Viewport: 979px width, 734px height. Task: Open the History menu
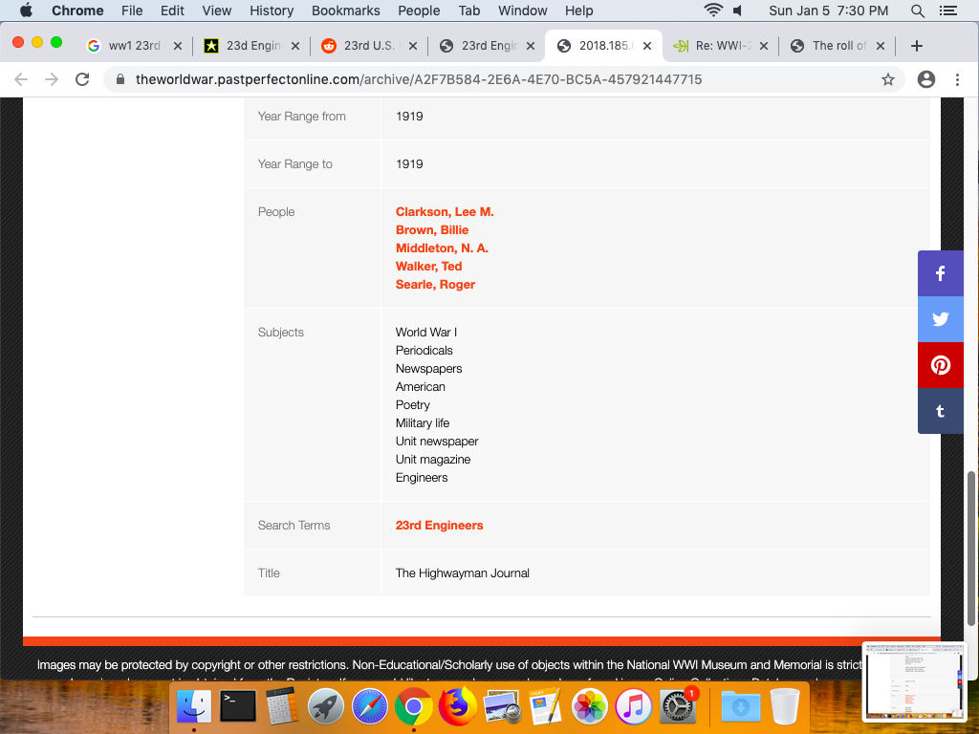(x=272, y=11)
